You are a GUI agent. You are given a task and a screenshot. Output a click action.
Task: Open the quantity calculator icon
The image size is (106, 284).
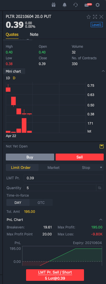coord(100,188)
